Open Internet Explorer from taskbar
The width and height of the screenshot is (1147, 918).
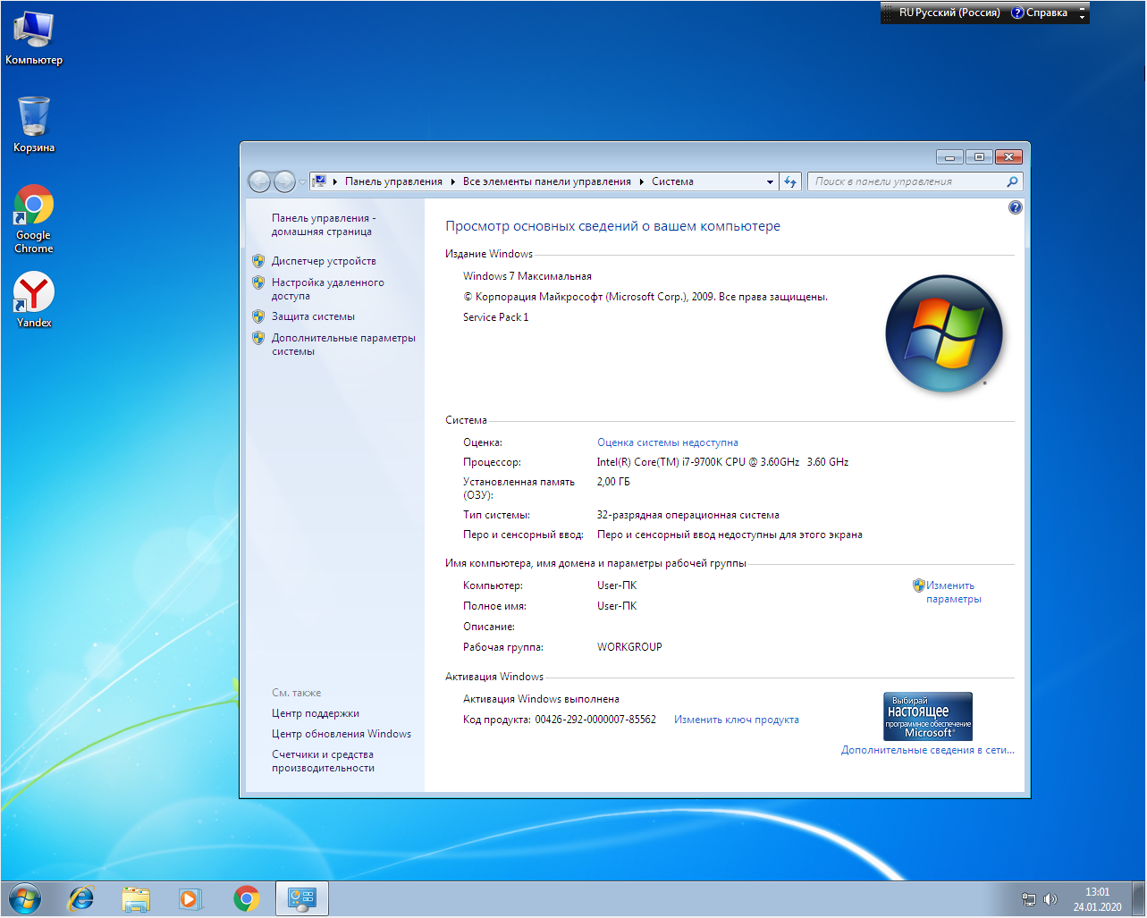tap(81, 898)
